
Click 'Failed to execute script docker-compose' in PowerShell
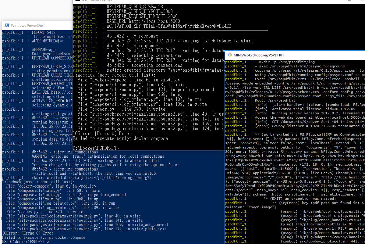pyautogui.click(x=44, y=238)
